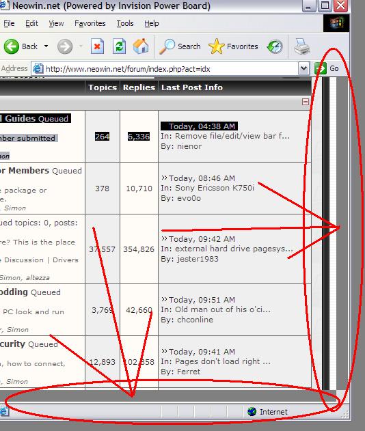Image resolution: width=365 pixels, height=431 pixels.
Task: Click the arrow icon before 'Today, 09:51 AM'
Action: pos(164,299)
